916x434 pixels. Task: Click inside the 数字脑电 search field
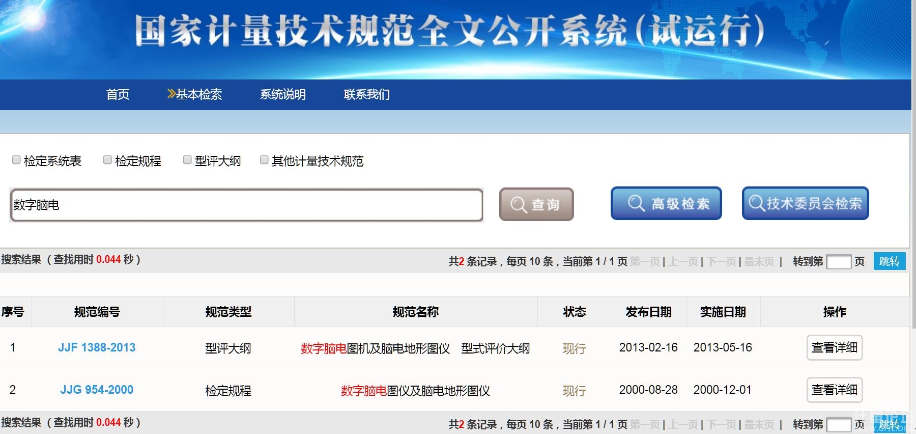coord(246,205)
